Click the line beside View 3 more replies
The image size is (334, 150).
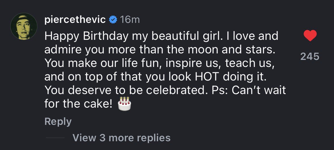[x=55, y=138]
